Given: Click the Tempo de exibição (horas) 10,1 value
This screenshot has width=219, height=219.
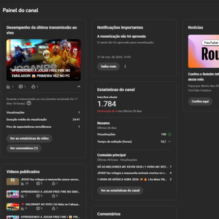Looking at the screenshot, I should (x=163, y=142).
